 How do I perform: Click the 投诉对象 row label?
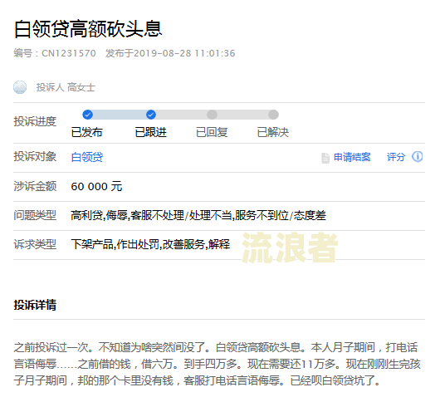click(35, 157)
